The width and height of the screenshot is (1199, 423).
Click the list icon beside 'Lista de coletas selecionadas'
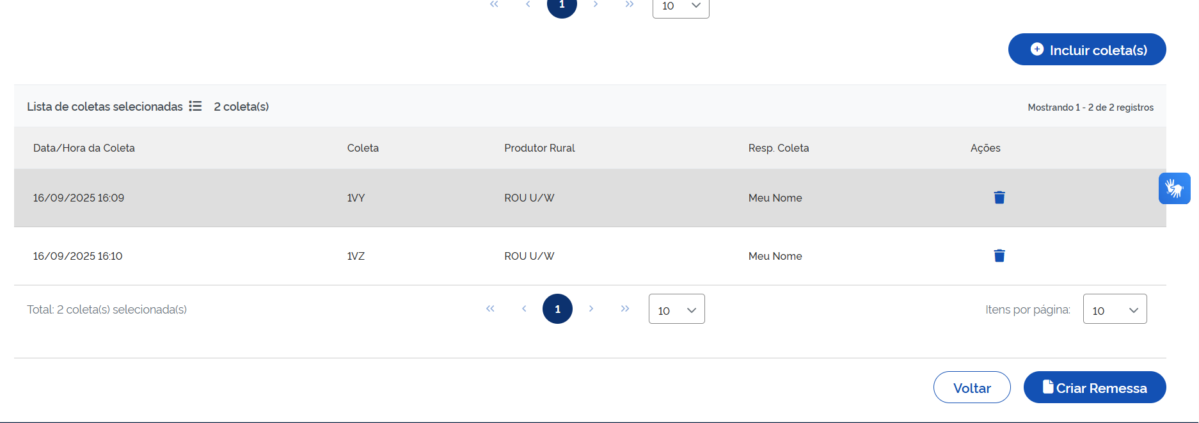(195, 106)
